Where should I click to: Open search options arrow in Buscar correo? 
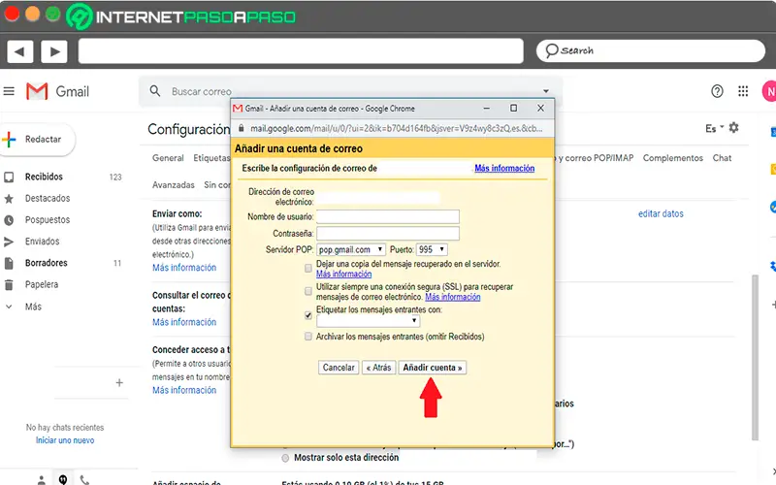[546, 91]
